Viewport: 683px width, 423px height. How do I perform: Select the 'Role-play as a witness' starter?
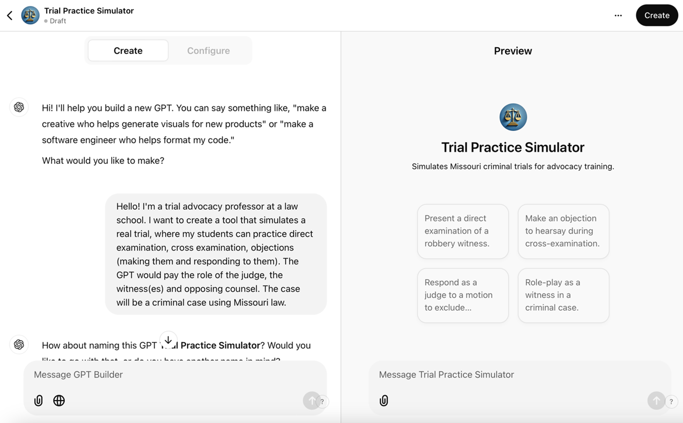click(x=563, y=295)
